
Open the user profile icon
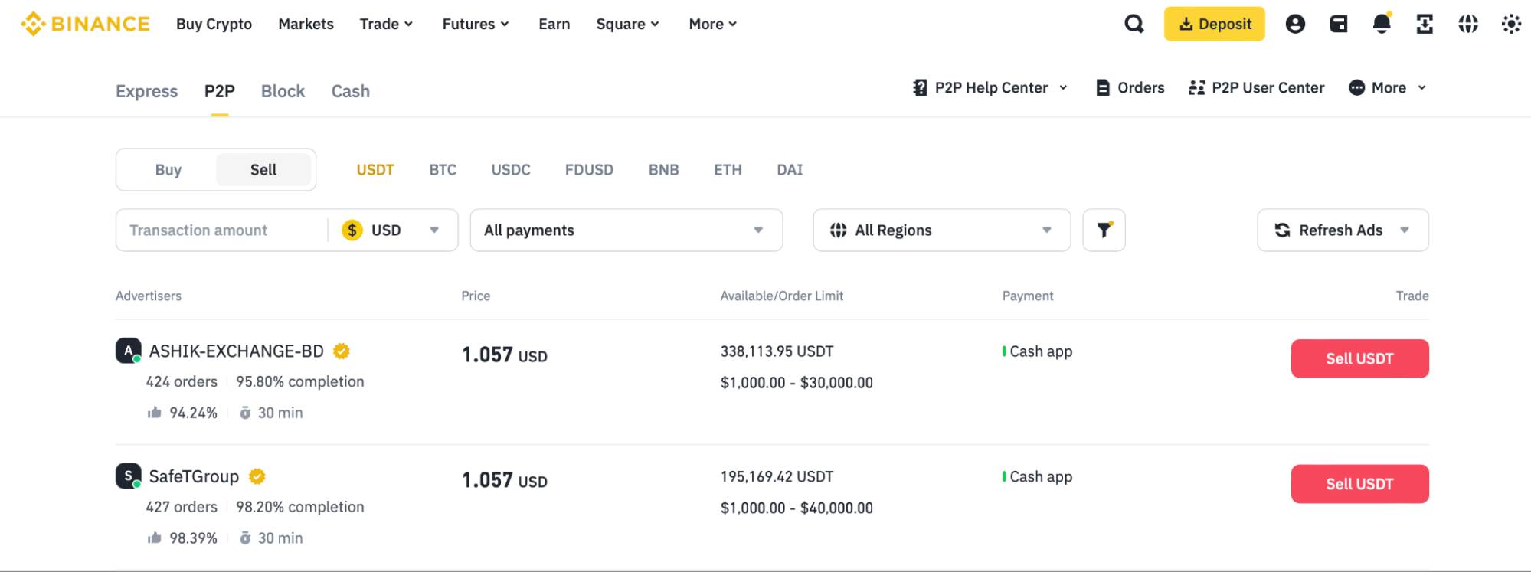coord(1295,24)
